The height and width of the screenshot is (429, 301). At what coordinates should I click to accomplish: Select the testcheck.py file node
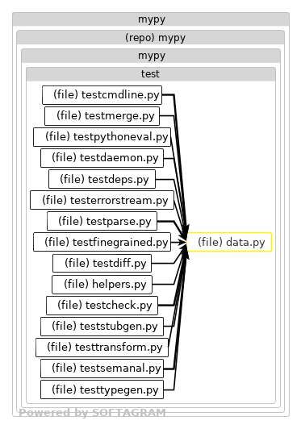pyautogui.click(x=102, y=306)
